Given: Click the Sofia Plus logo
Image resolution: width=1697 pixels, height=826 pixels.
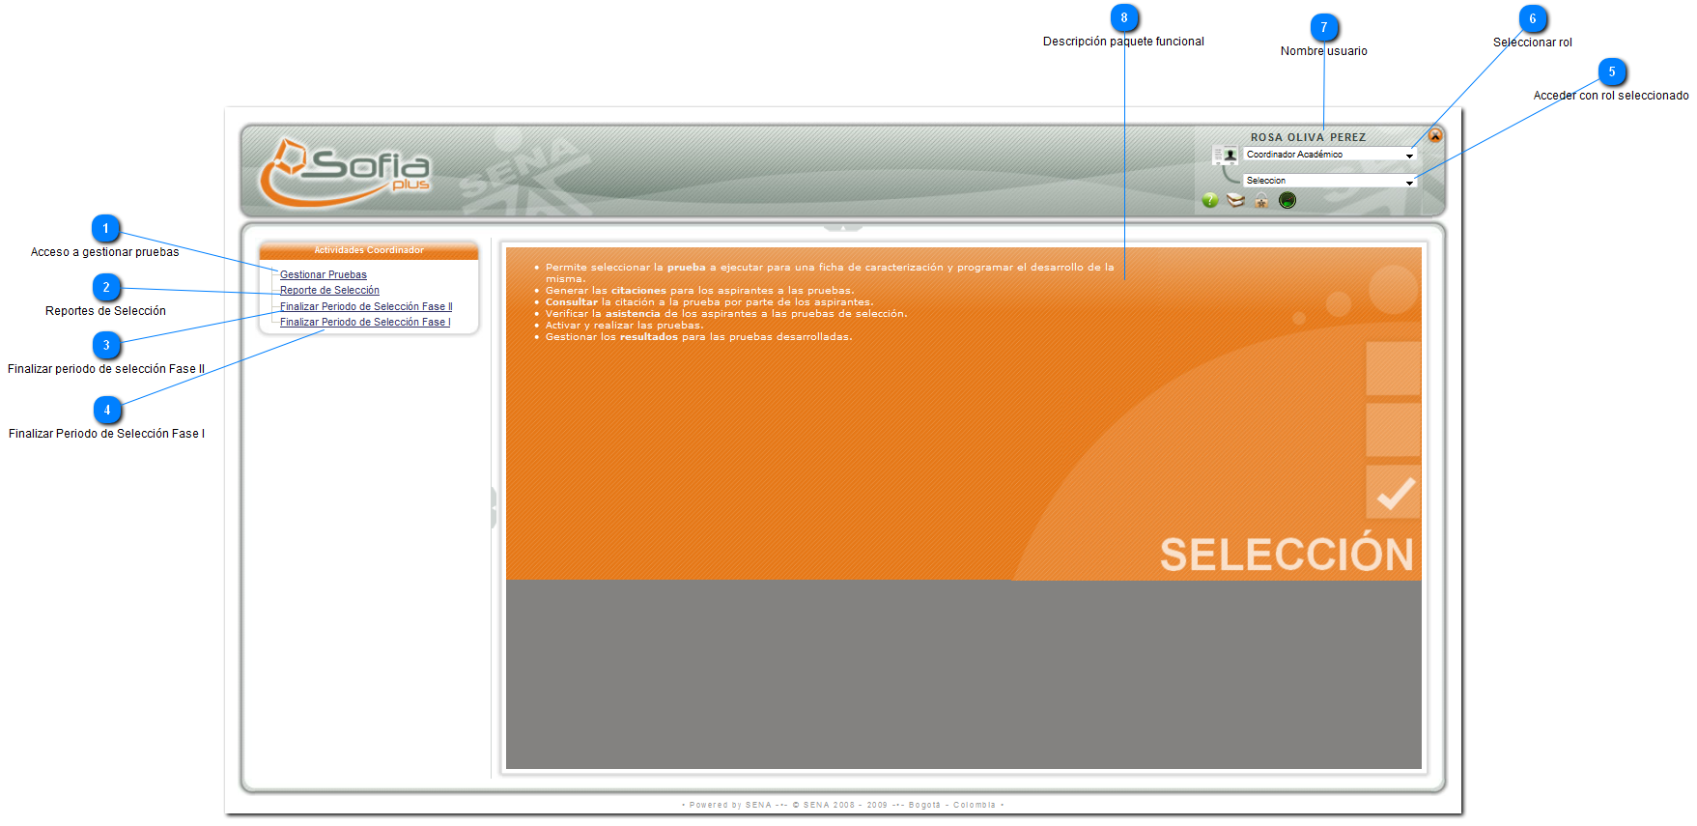Looking at the screenshot, I should (345, 172).
